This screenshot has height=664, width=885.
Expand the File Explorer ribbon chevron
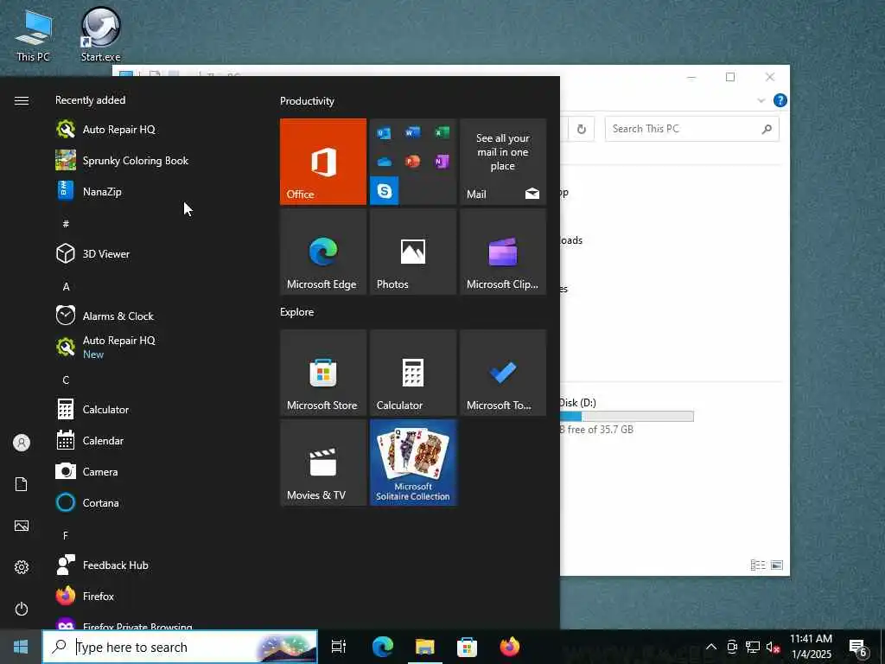click(x=761, y=100)
